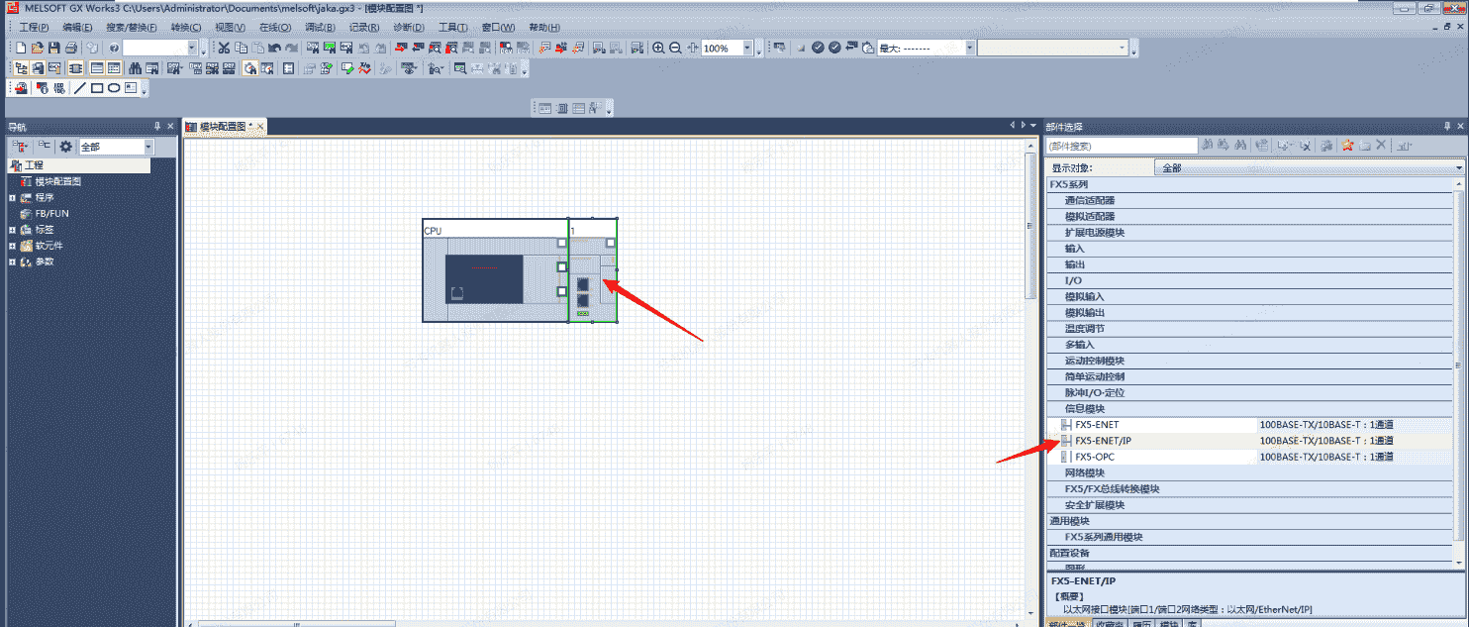Click the Zoom In magnifier icon

point(658,48)
